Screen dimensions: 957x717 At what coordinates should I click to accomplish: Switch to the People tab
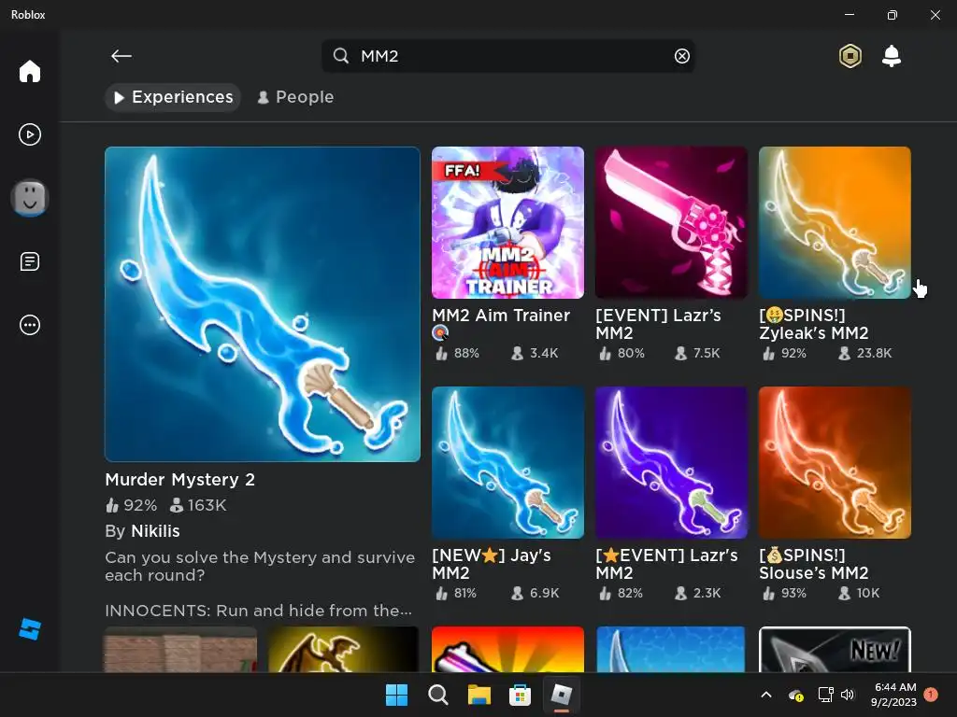295,97
